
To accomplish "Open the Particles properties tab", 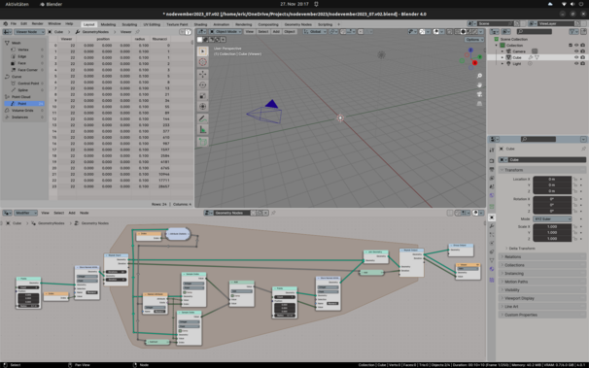I will (x=492, y=234).
